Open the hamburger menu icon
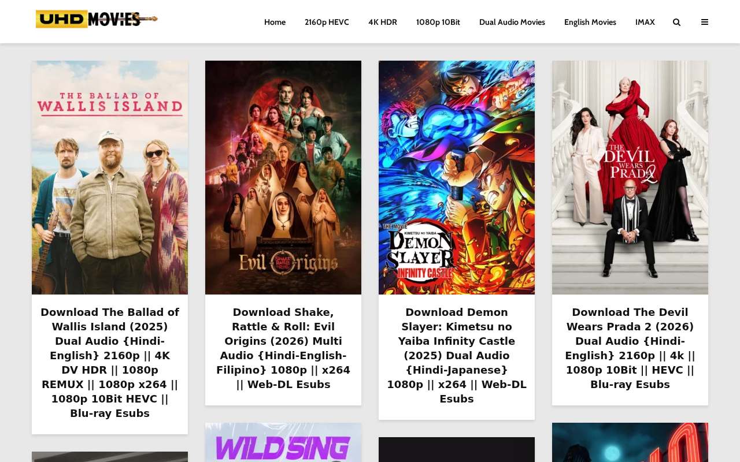 [x=704, y=22]
